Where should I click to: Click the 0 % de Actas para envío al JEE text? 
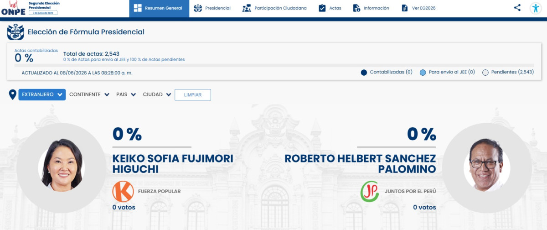(124, 60)
